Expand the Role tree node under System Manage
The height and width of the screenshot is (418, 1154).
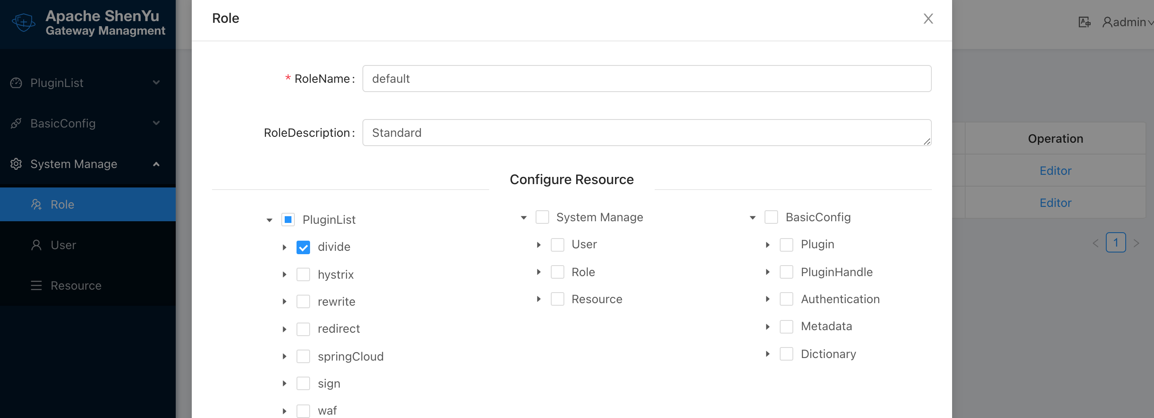(x=539, y=272)
